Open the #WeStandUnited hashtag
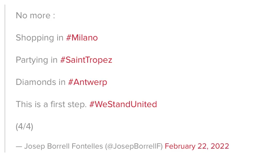The image size is (274, 162). (123, 104)
